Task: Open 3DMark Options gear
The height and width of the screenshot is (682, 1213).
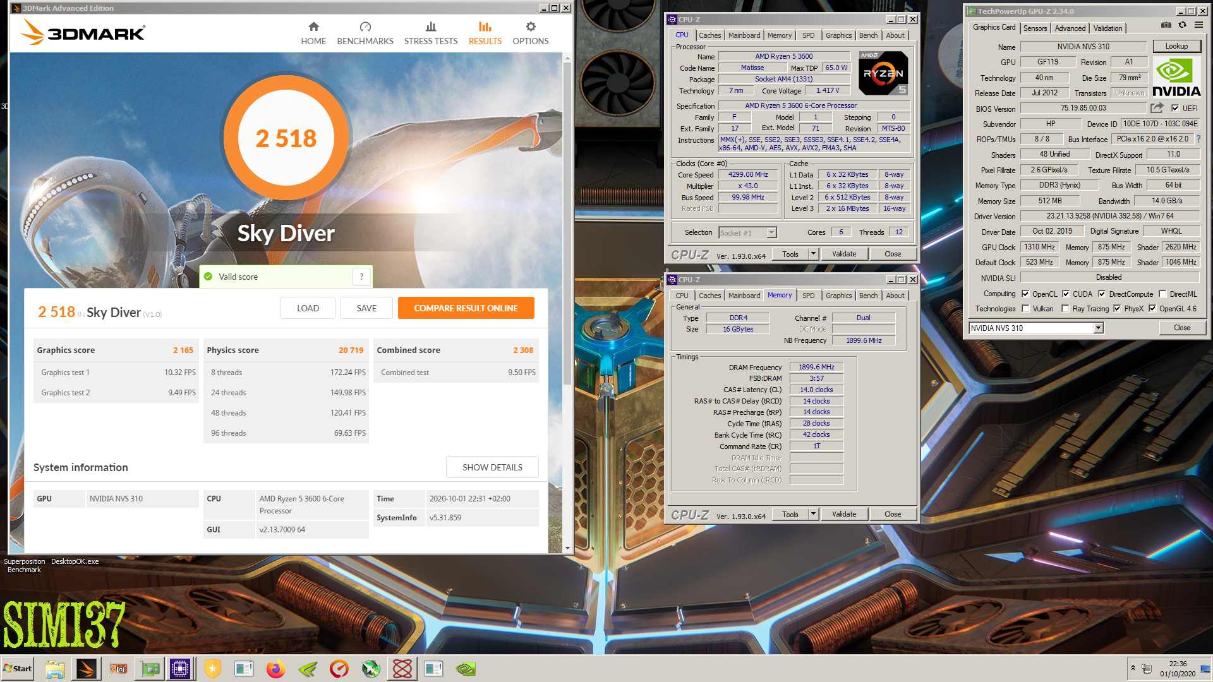Action: pos(531,33)
